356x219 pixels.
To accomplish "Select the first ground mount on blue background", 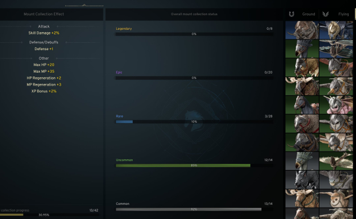I will (x=302, y=30).
